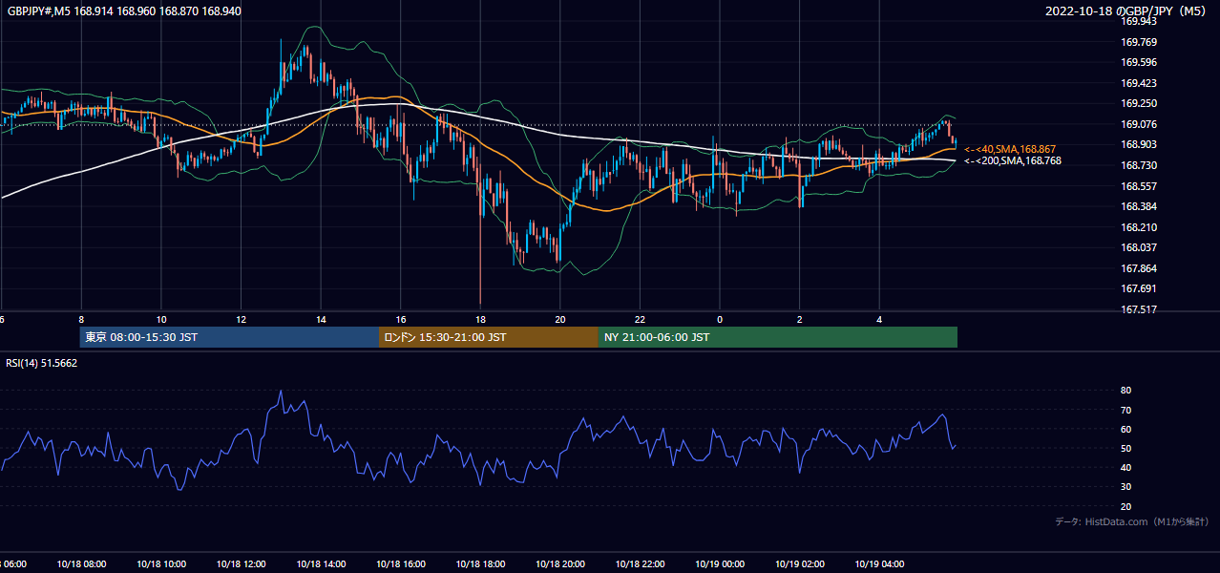Viewport: 1220px width, 573px height.
Task: Click the 10/19 00:00 bottom date label
Action: 719,564
